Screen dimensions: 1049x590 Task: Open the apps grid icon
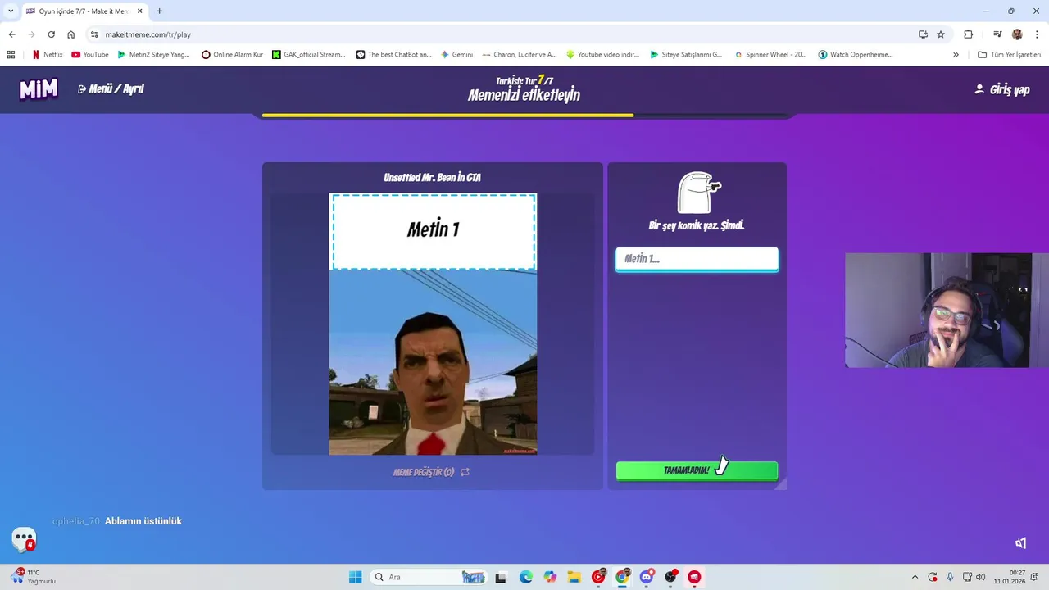pyautogui.click(x=11, y=55)
